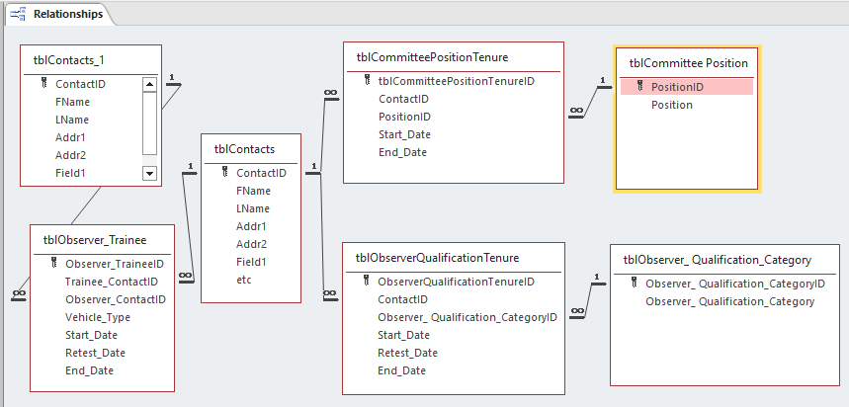Click the Relationships tab icon

(18, 15)
